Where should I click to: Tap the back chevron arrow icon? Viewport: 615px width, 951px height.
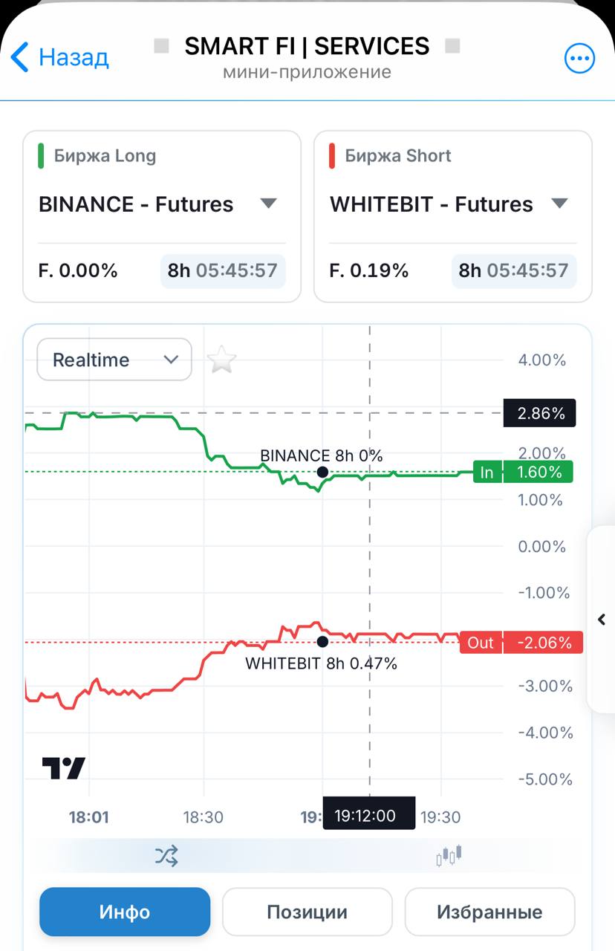coord(20,57)
